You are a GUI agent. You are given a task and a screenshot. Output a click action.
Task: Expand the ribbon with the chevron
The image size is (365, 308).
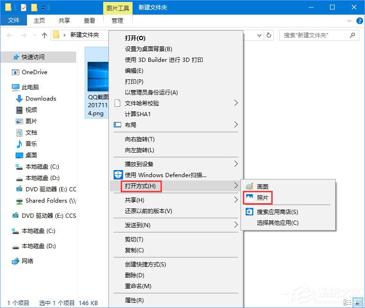point(349,21)
